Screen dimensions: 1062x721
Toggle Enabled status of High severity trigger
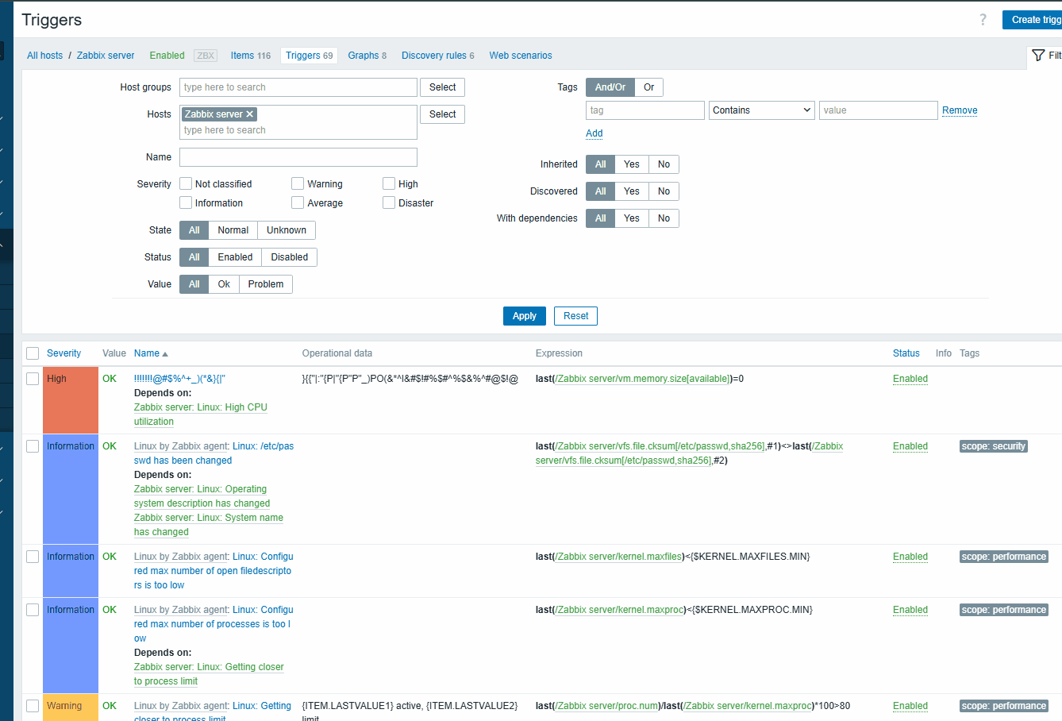[x=910, y=379]
